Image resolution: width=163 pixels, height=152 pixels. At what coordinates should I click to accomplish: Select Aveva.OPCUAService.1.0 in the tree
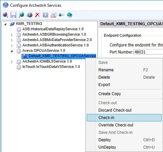click(44, 50)
